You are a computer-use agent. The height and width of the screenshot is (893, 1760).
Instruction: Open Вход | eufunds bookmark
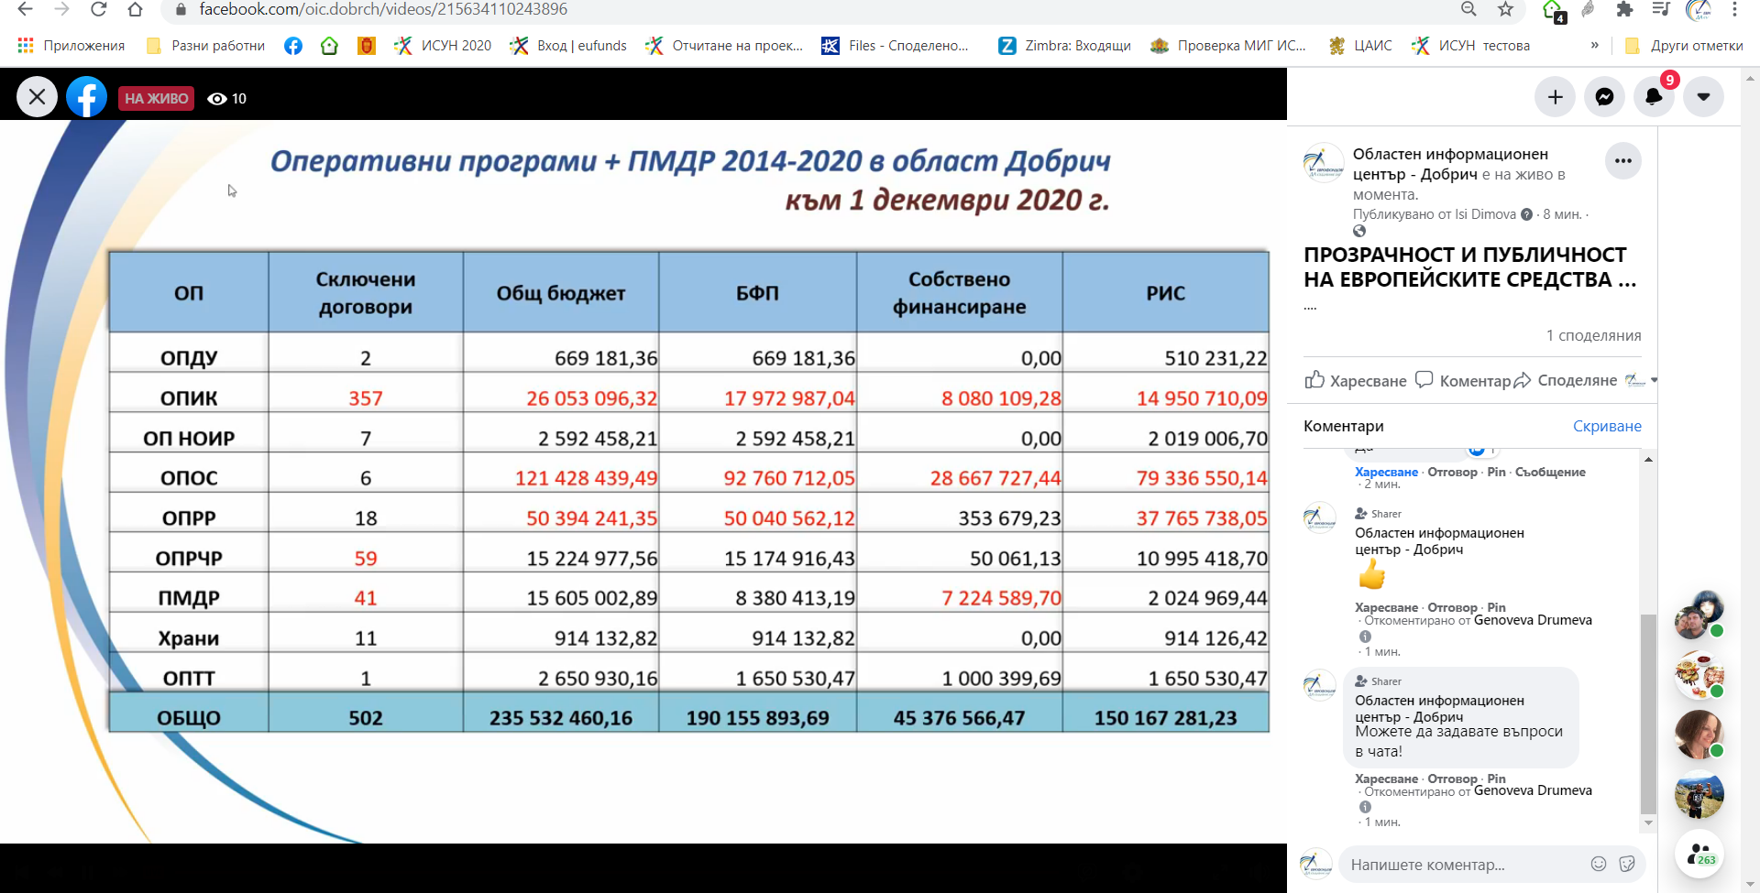coord(569,46)
